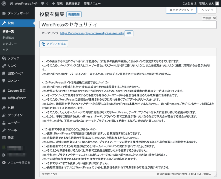
Task: Click the chain link icon in sidebar
Action: click(4, 66)
